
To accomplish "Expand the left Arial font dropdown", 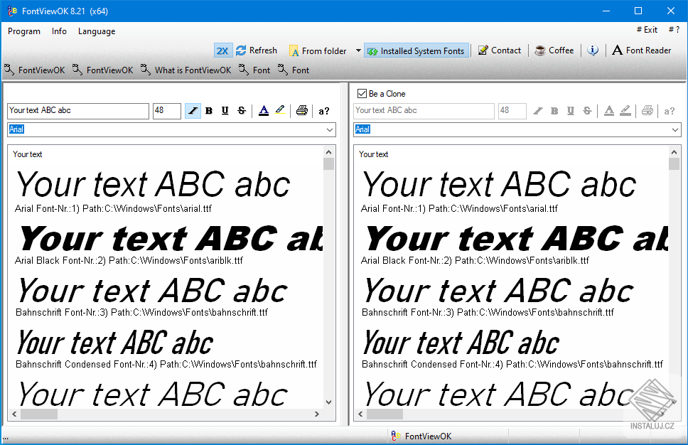I will (330, 130).
